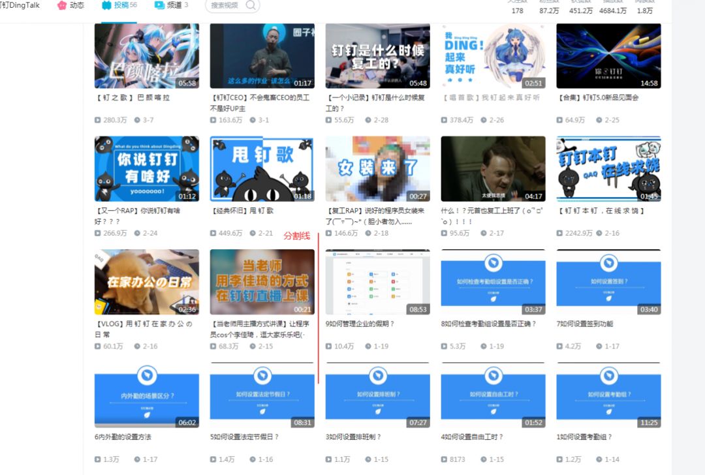Open 如何检查考勤组设置 video thumbnail
Viewport: 705px width, 475px height.
tap(493, 282)
